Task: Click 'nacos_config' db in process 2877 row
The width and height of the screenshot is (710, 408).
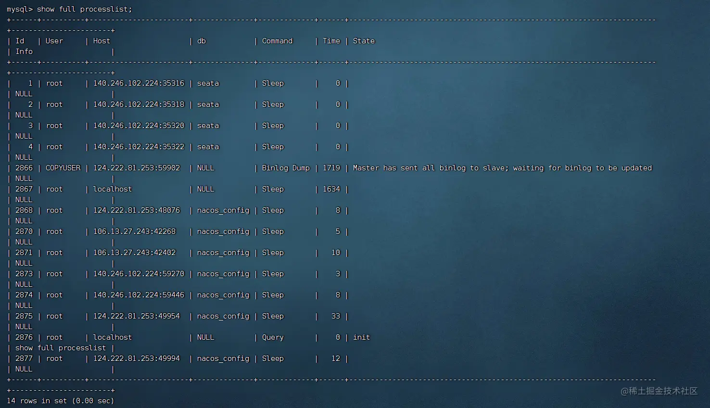Action: pyautogui.click(x=223, y=358)
